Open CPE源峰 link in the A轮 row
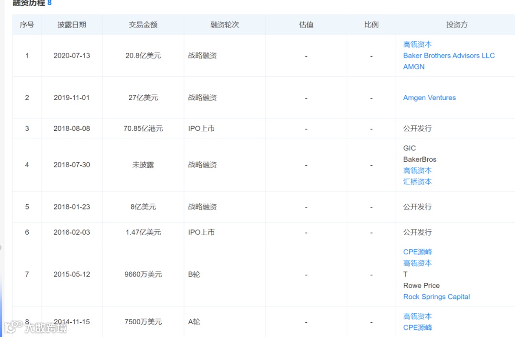 [417, 327]
